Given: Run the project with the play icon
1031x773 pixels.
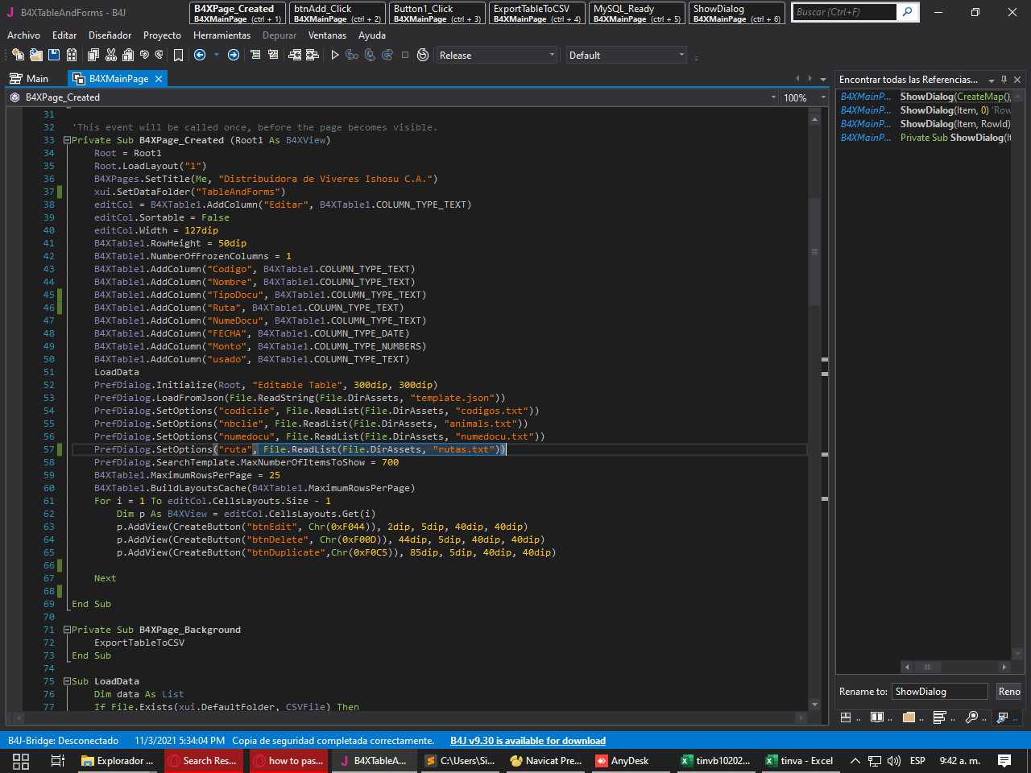Looking at the screenshot, I should point(335,55).
